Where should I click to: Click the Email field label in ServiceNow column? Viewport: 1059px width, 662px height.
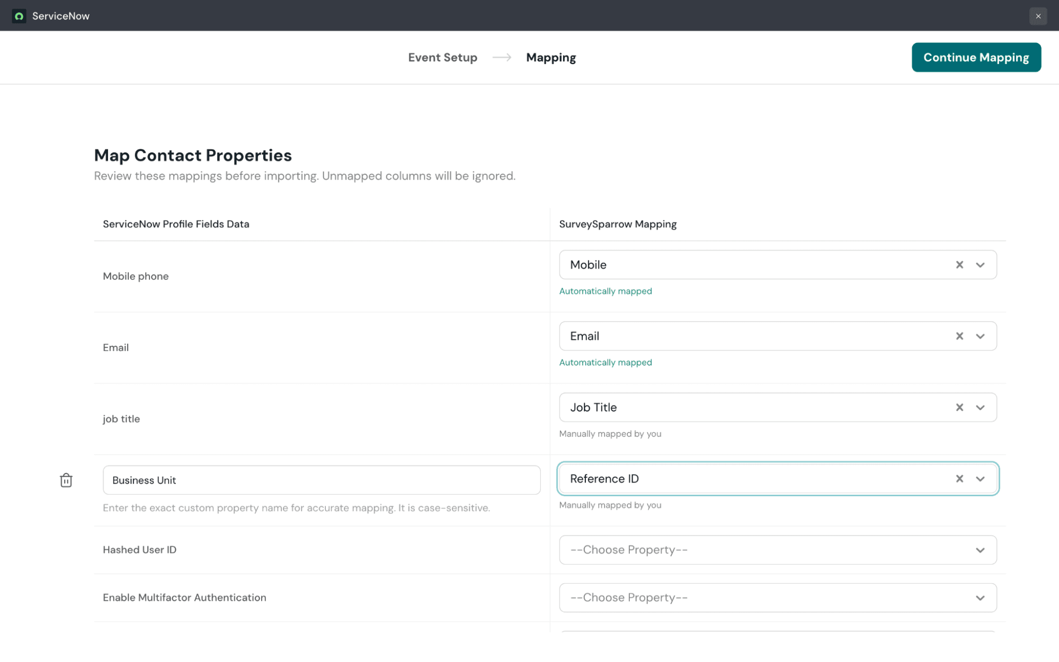(x=115, y=347)
